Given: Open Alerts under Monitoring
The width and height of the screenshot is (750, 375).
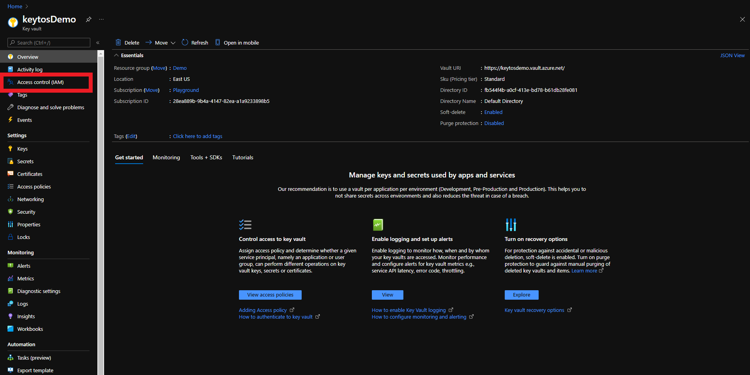Looking at the screenshot, I should [x=49, y=266].
